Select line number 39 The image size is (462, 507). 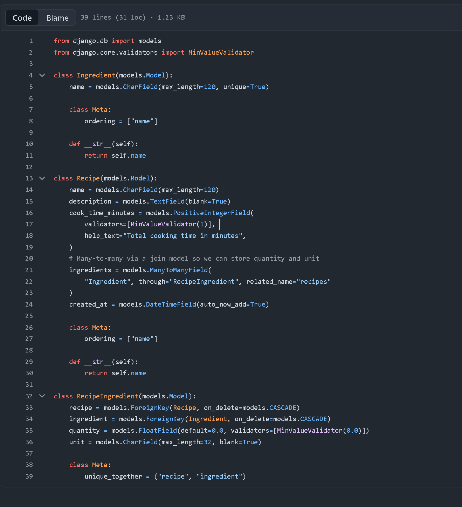[x=29, y=476]
